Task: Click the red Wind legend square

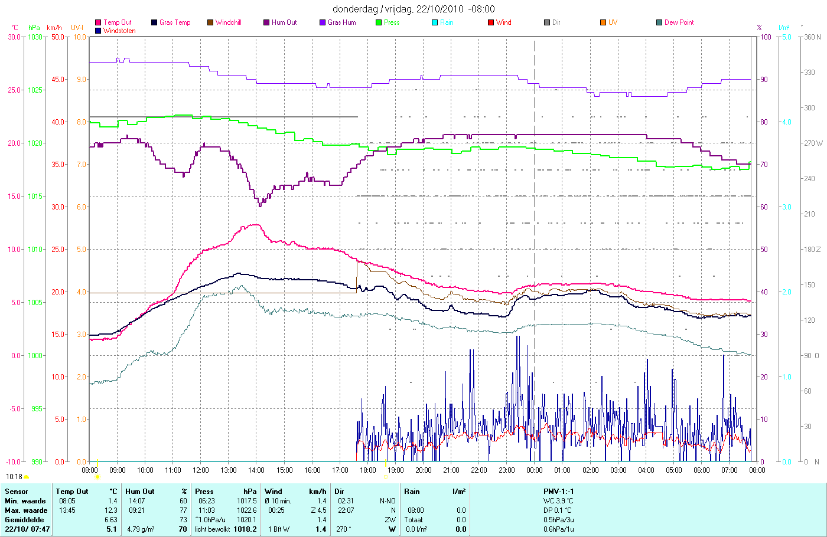Action: (x=491, y=22)
